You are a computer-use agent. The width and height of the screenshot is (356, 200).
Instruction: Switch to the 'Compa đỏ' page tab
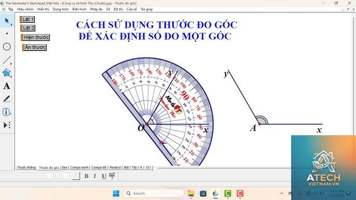click(99, 167)
